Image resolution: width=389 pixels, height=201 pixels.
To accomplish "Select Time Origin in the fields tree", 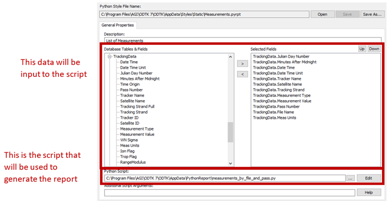I will 130,84.
